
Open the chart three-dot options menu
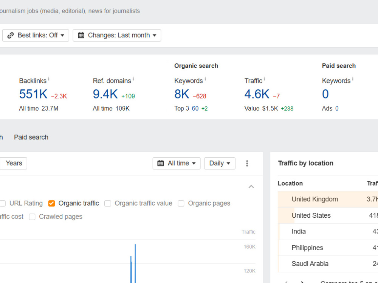(247, 163)
